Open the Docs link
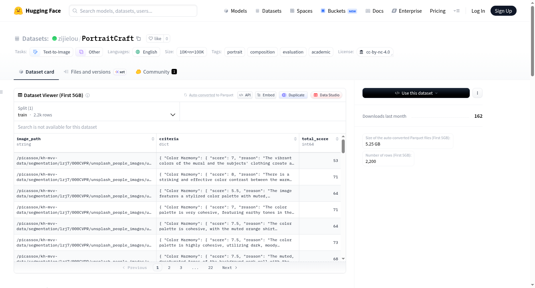The image size is (535, 288). tap(374, 11)
